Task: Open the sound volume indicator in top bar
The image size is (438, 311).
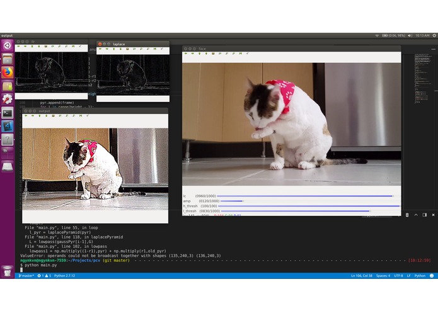Action: click(410, 36)
